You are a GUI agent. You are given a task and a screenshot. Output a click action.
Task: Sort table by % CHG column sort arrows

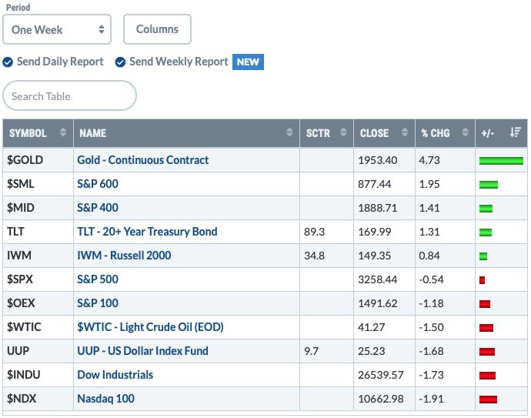466,132
